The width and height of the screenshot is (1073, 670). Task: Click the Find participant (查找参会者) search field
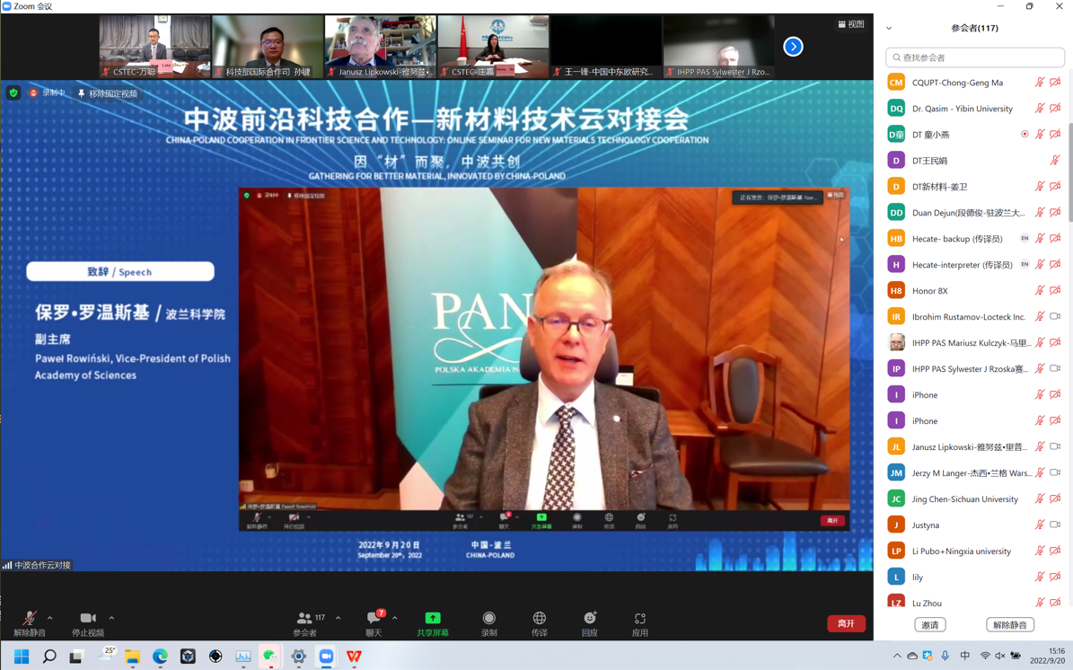pyautogui.click(x=975, y=57)
